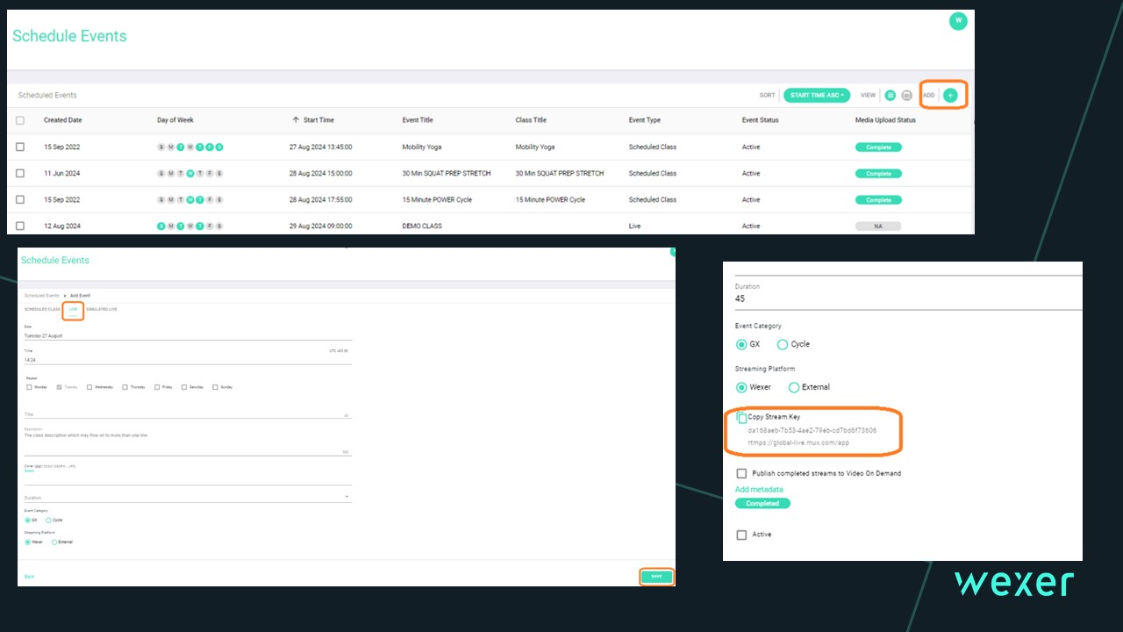Click the Title input field
Screen dimensions: 1123x632
(x=184, y=414)
